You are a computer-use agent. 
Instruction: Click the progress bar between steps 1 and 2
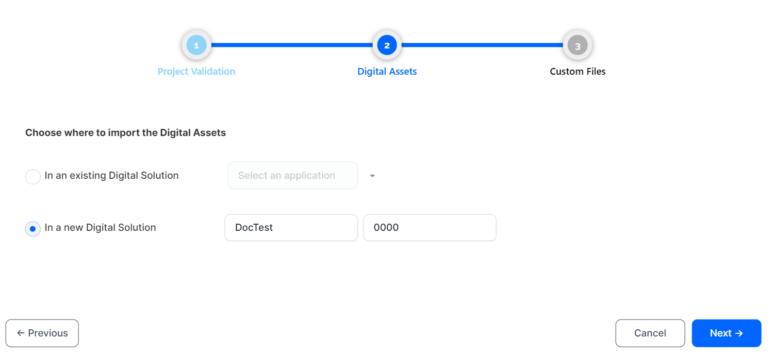(291, 45)
